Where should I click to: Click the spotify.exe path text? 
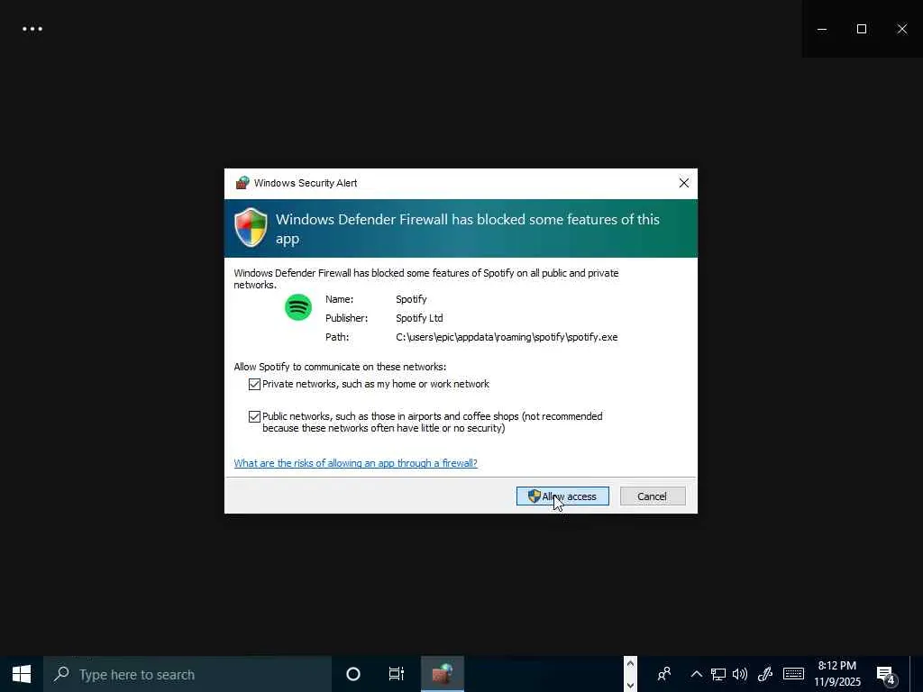507,337
